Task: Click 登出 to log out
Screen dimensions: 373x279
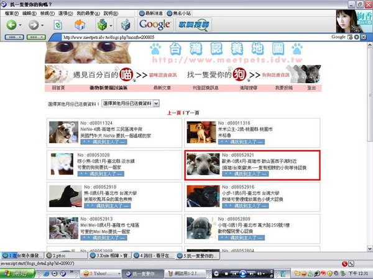Action: tap(311, 88)
